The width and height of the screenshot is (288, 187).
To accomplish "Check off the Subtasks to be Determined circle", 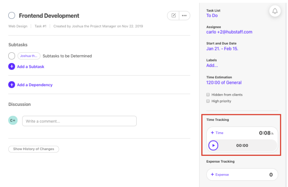I will click(x=12, y=56).
